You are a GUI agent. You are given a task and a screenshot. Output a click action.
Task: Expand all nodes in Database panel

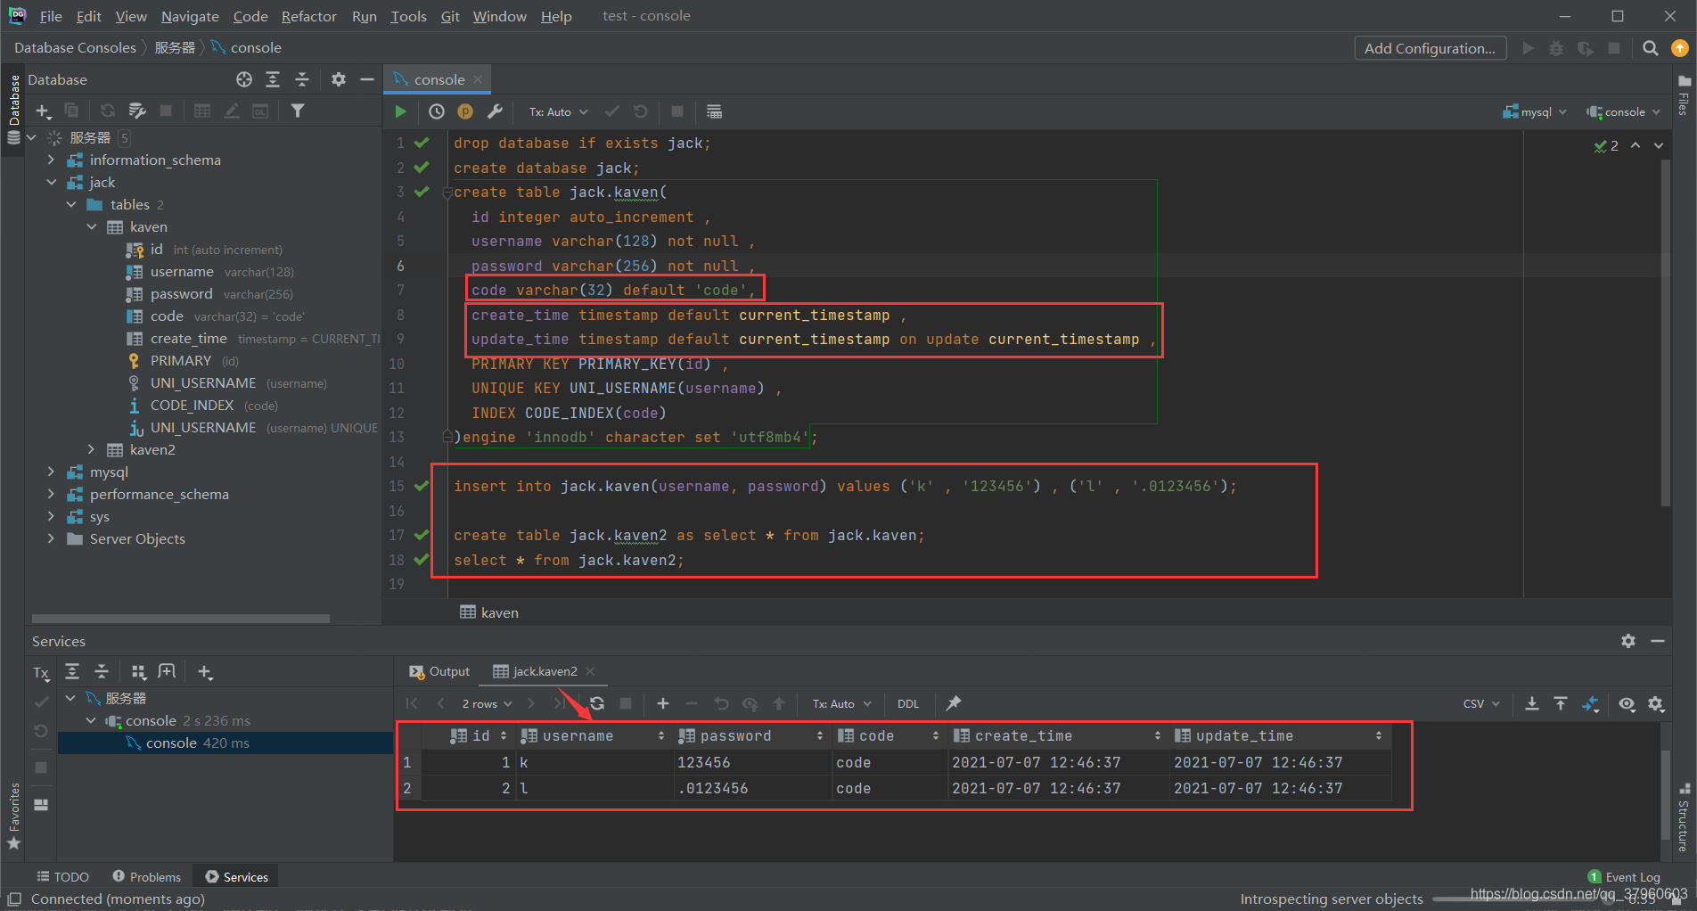pos(273,79)
